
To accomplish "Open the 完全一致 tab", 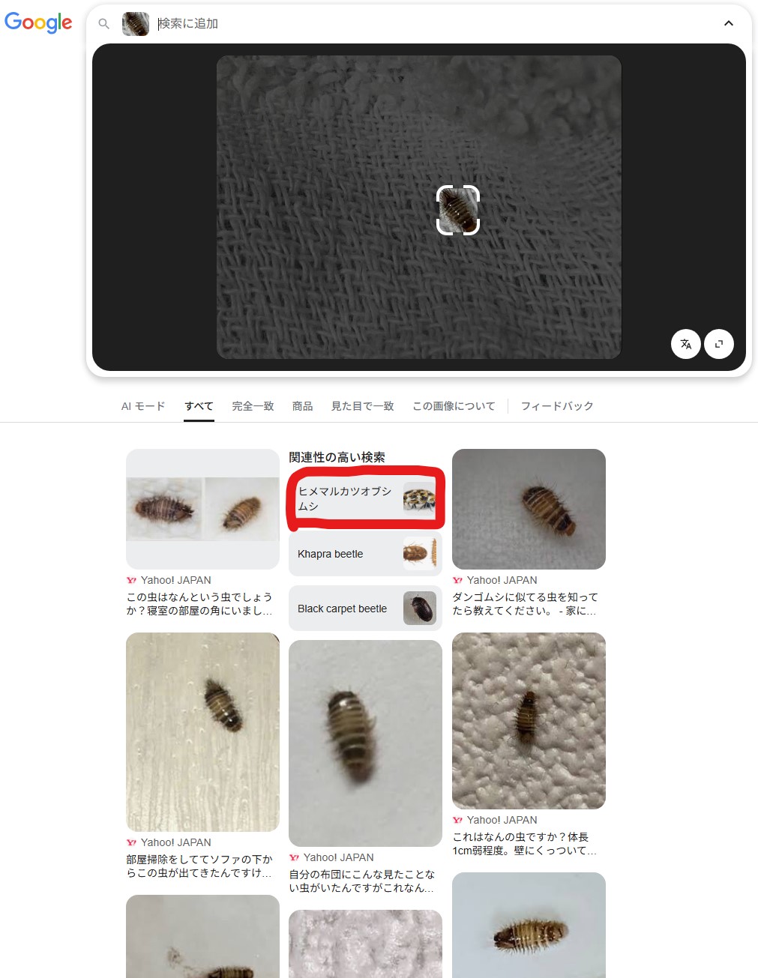I will tap(253, 406).
